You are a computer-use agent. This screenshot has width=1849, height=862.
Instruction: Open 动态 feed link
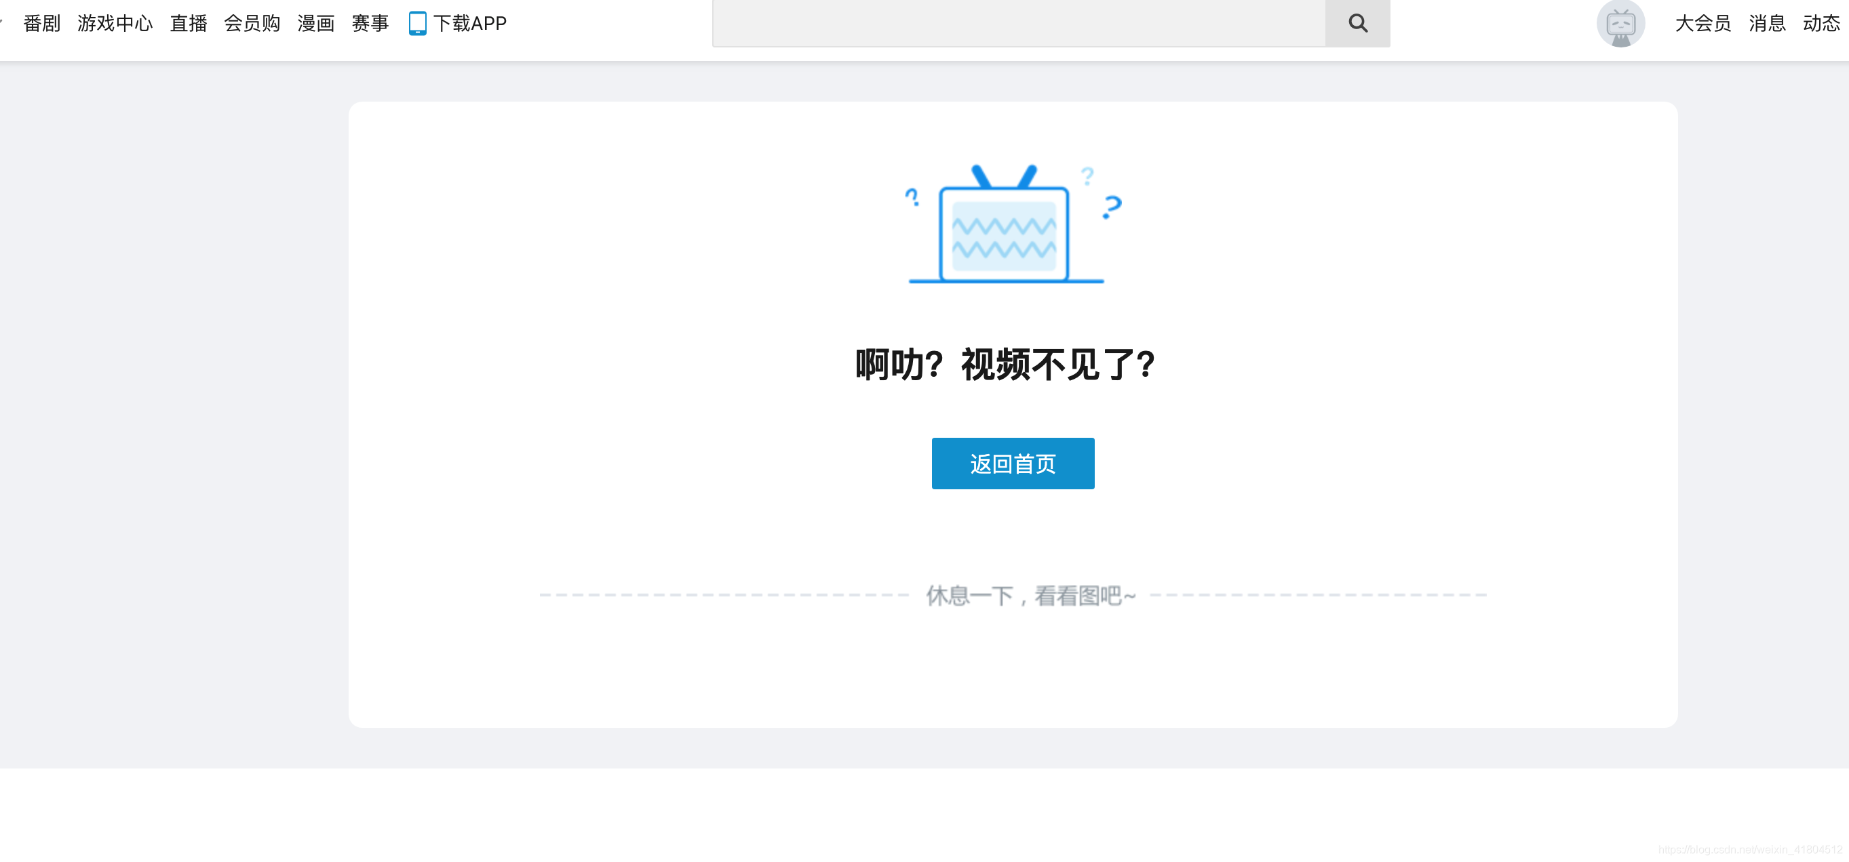pos(1821,23)
